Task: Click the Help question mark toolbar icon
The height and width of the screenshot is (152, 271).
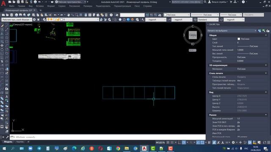Action: (111, 15)
